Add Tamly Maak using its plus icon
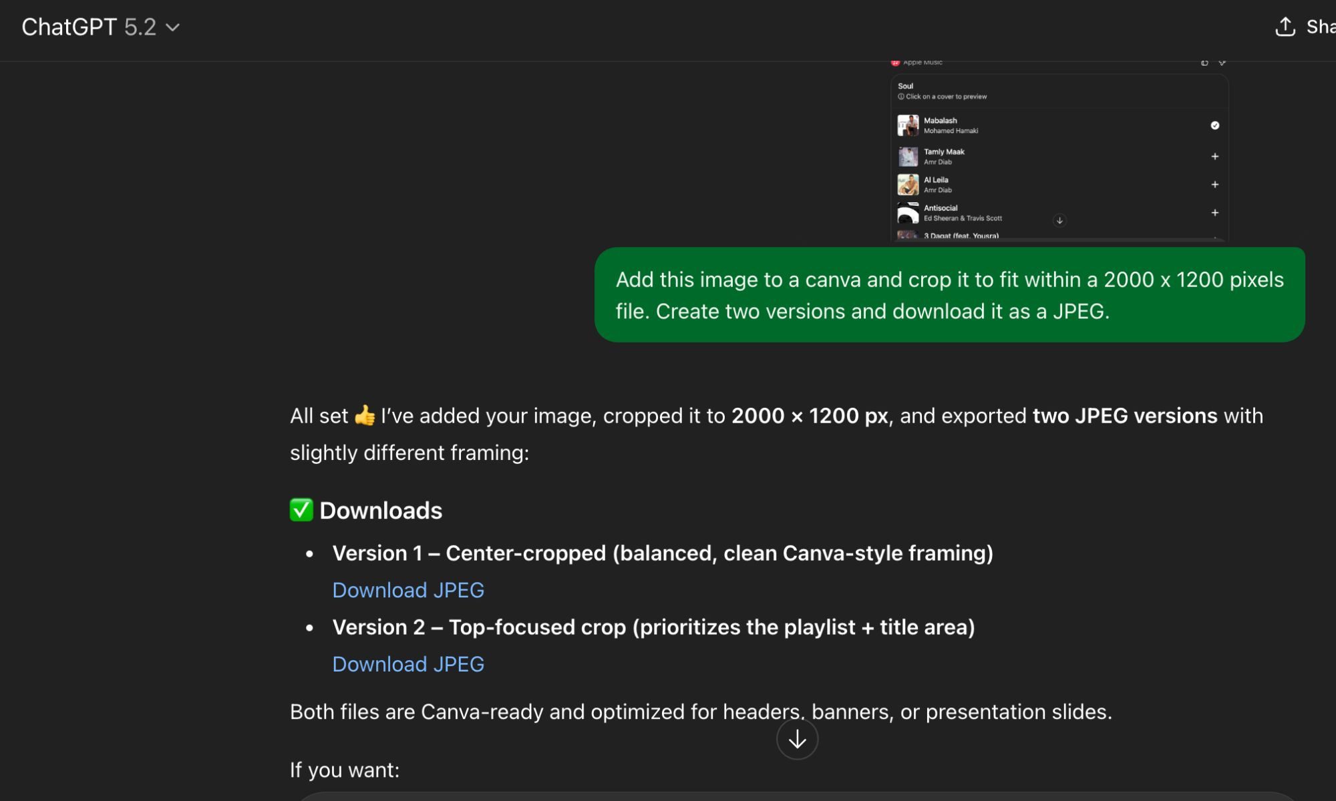Viewport: 1336px width, 801px height. [x=1214, y=156]
